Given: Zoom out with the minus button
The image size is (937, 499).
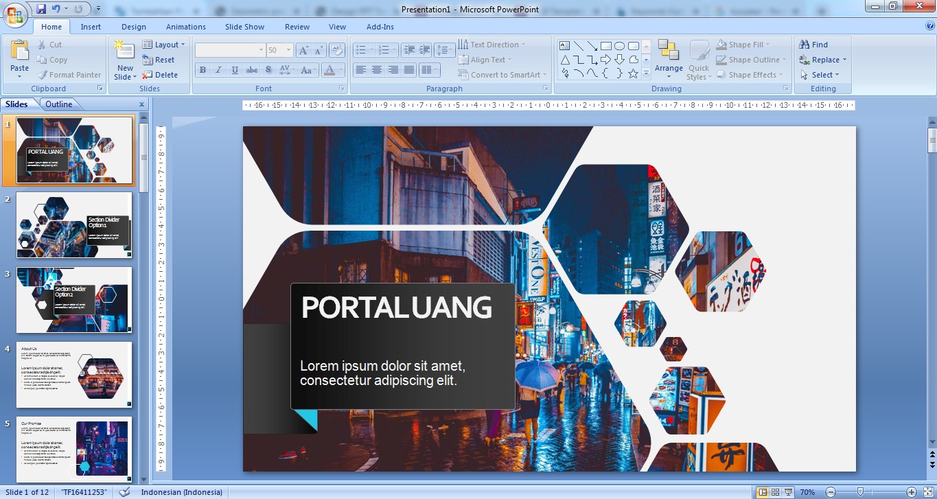Looking at the screenshot, I should point(830,492).
